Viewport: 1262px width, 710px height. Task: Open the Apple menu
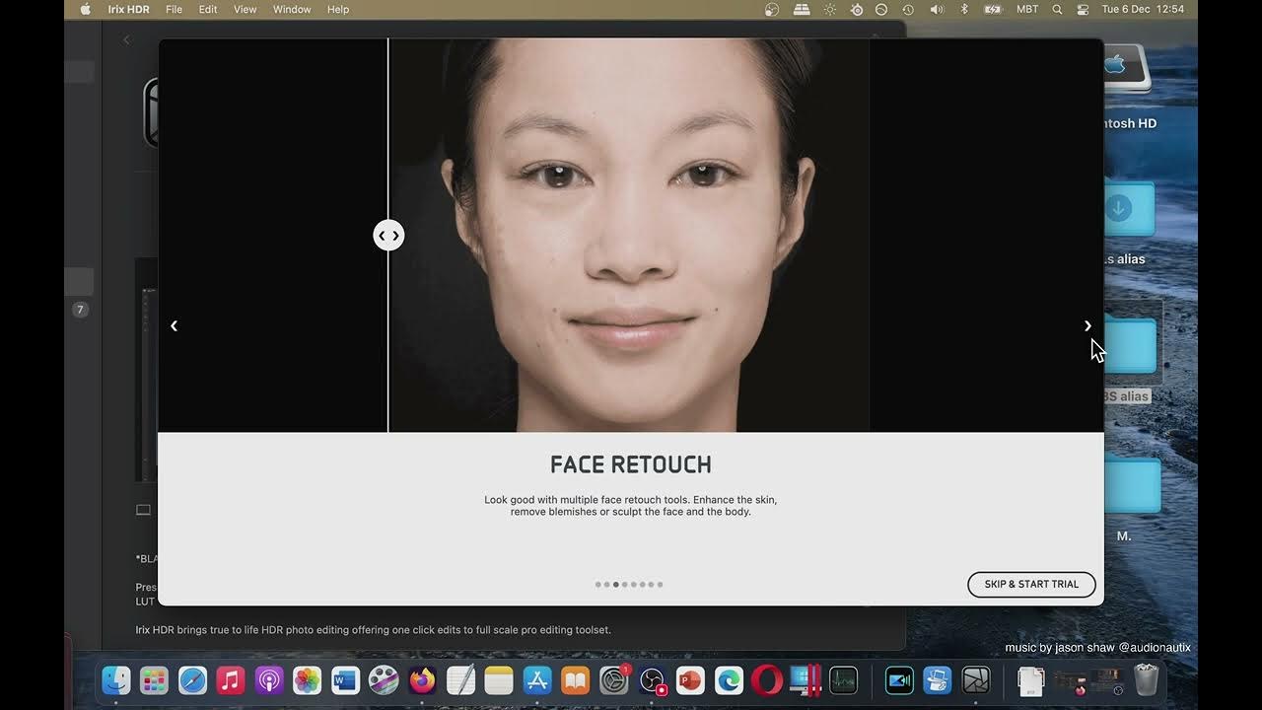(x=85, y=9)
